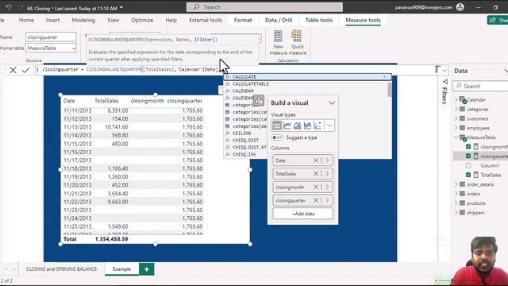The height and width of the screenshot is (286, 508).
Task: Click the title bar Search box
Action: [x=264, y=7]
